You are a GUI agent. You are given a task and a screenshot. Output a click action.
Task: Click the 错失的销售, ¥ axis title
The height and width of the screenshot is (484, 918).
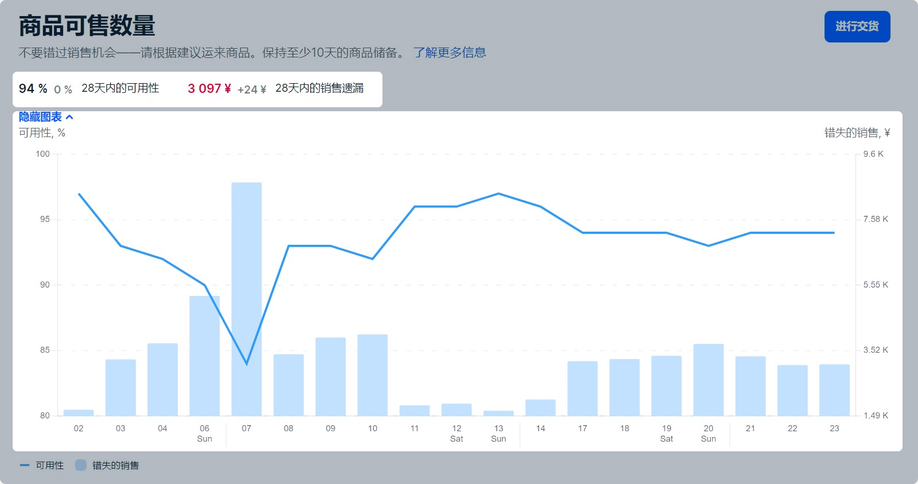[857, 133]
